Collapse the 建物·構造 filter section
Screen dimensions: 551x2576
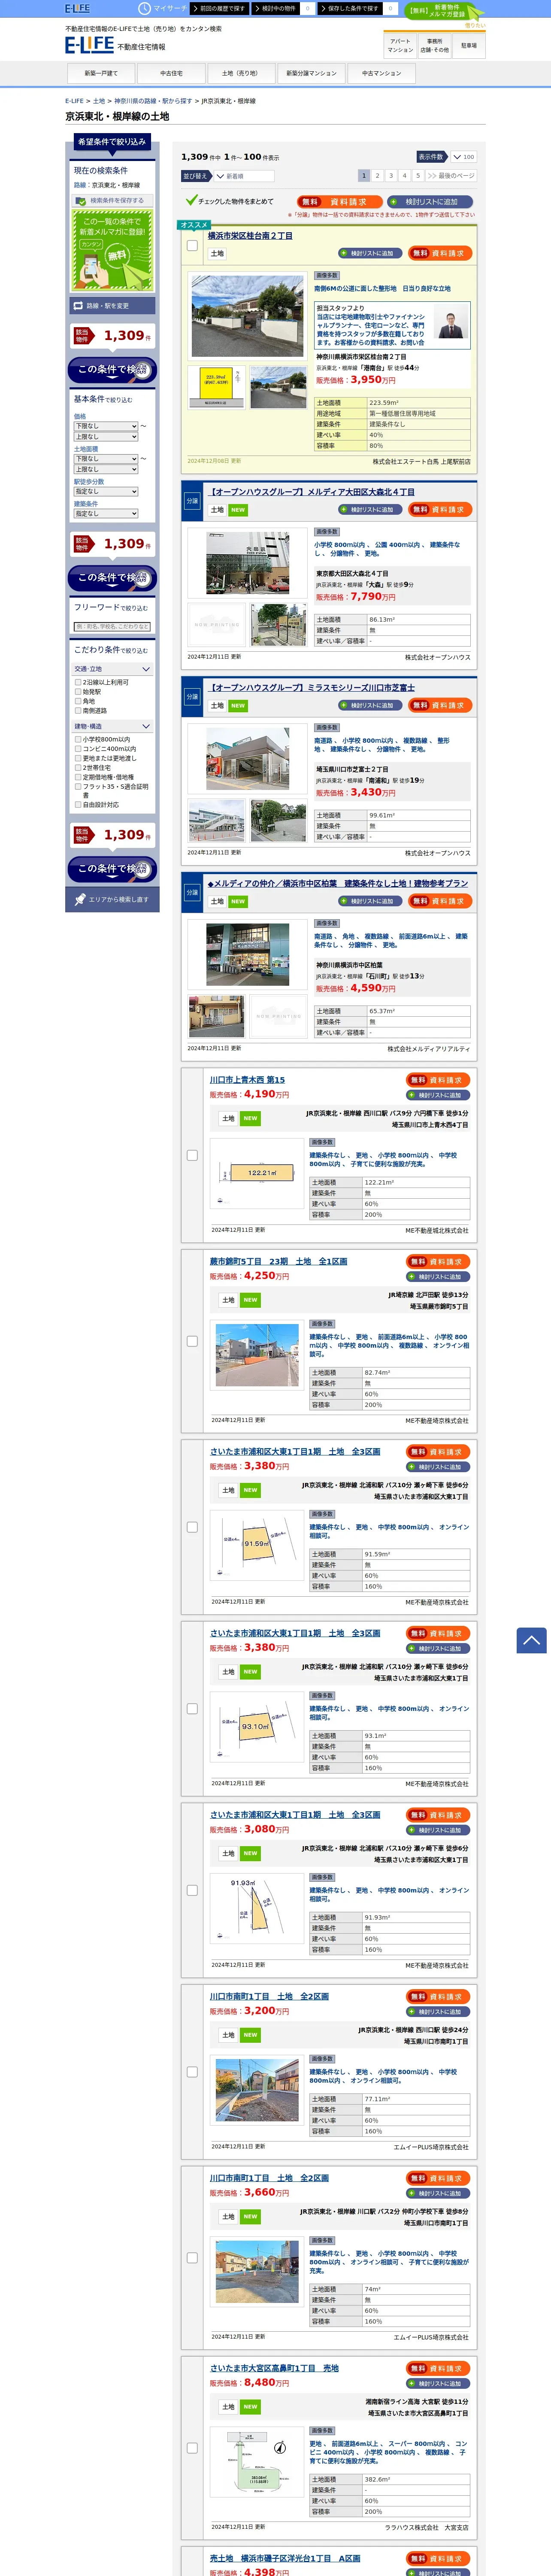[112, 726]
